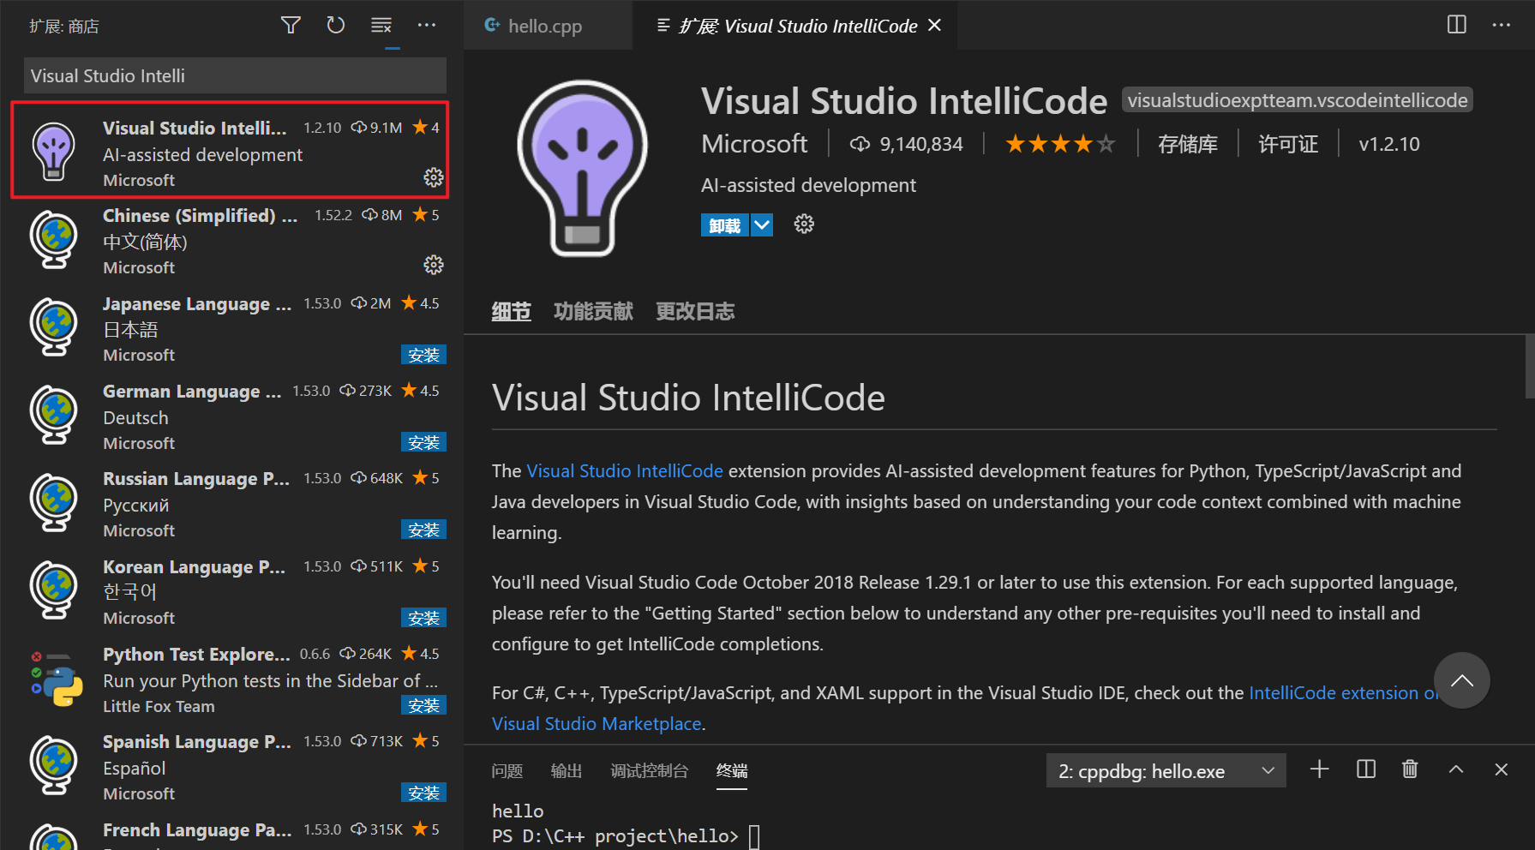Install the German Language pack
Screen dimensions: 1535x850
point(423,442)
